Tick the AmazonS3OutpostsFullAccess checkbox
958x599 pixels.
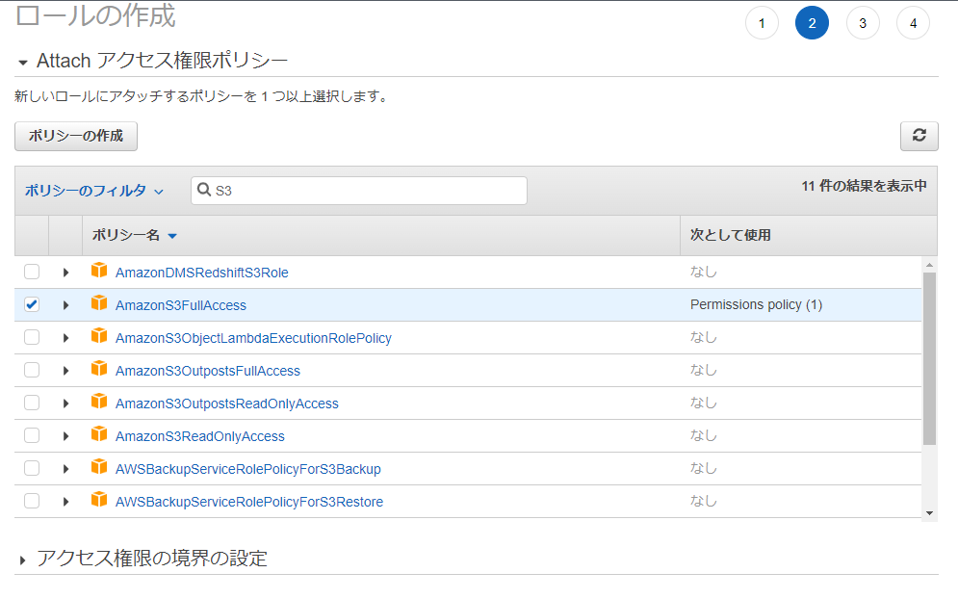(x=32, y=370)
